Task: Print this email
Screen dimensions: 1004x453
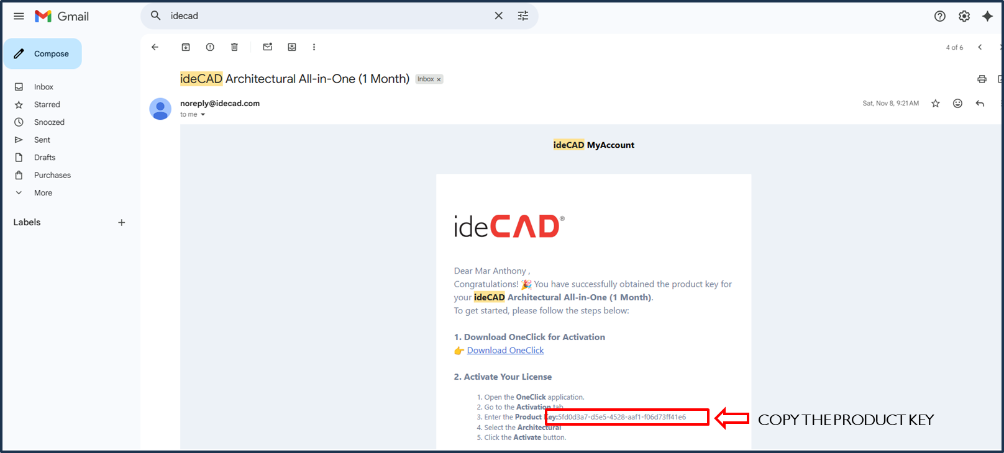Action: 982,79
